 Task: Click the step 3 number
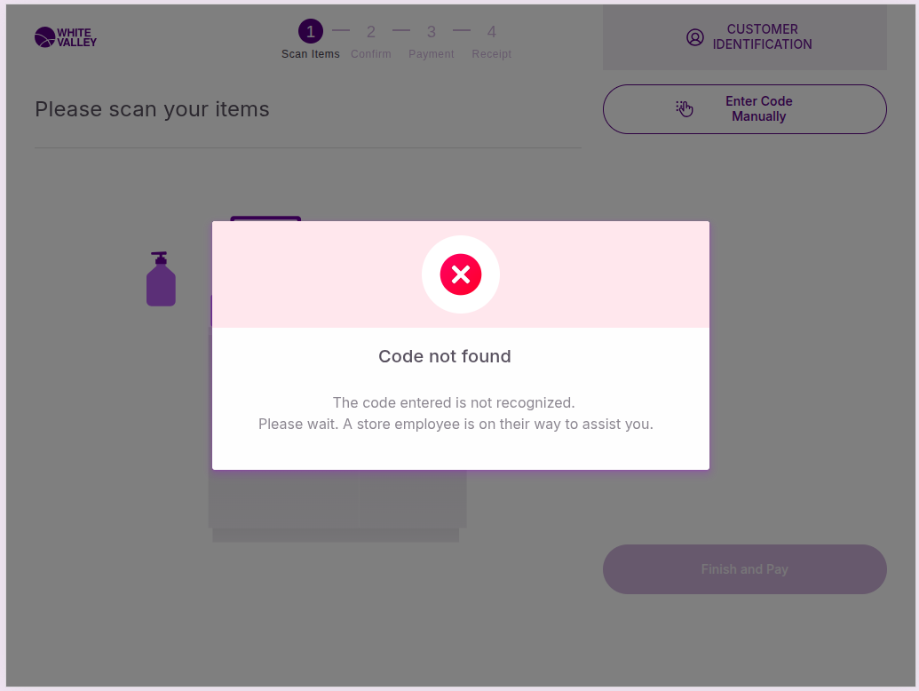pyautogui.click(x=432, y=32)
